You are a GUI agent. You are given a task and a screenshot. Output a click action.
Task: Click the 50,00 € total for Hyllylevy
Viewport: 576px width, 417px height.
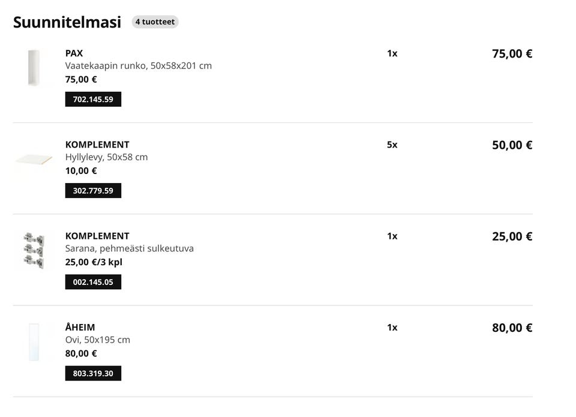click(x=512, y=145)
